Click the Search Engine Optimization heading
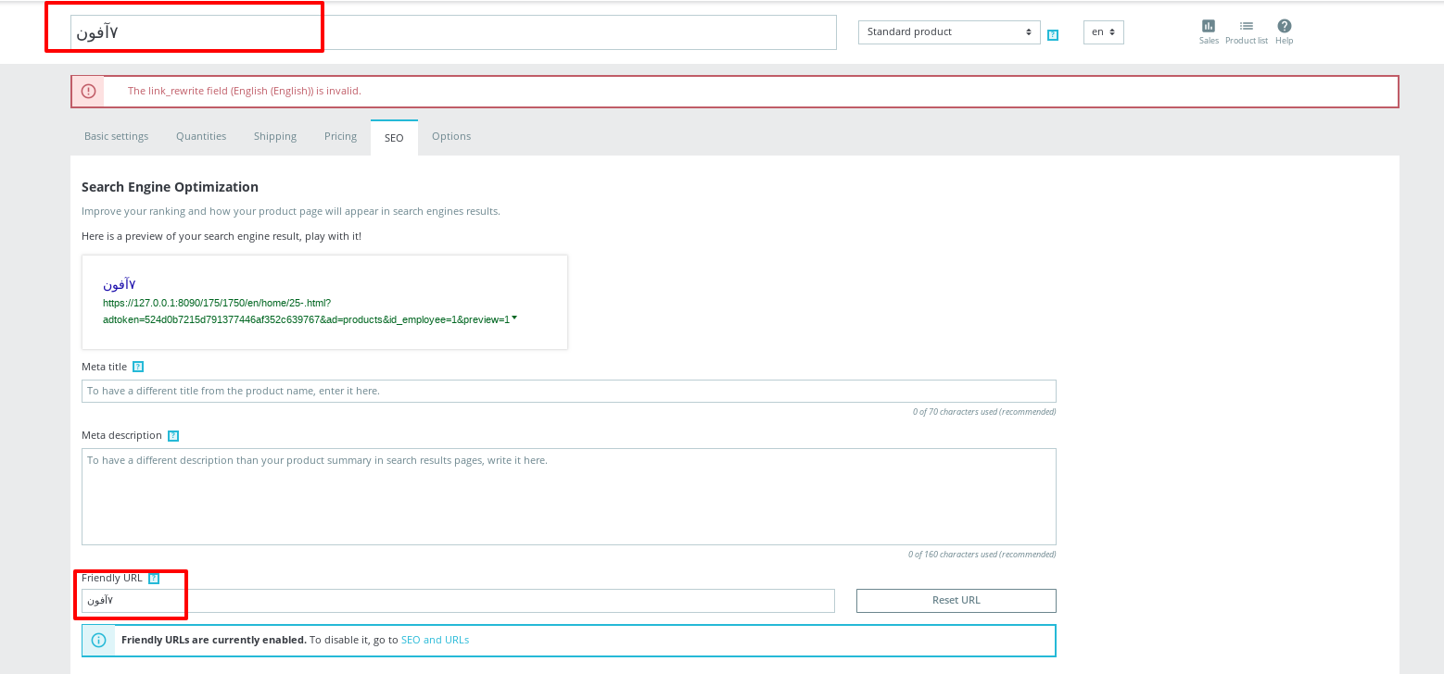The image size is (1444, 674). 170,187
